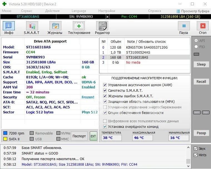Toggle Управление акустическим шумом (AAM) checkbox

[105, 85]
